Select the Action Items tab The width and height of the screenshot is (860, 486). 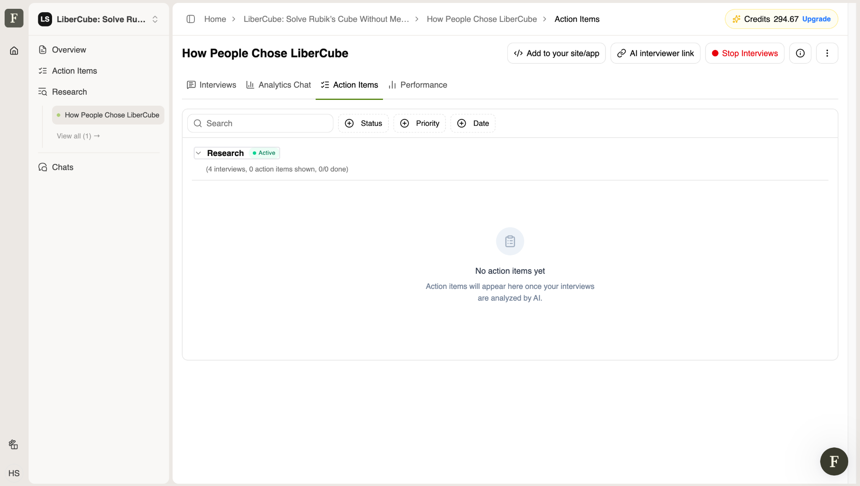tap(349, 85)
